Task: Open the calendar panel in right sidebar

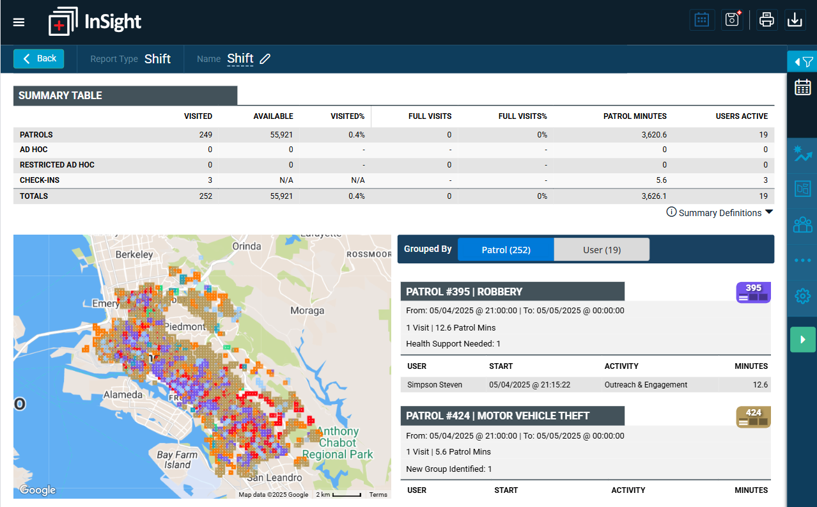Action: coord(802,88)
